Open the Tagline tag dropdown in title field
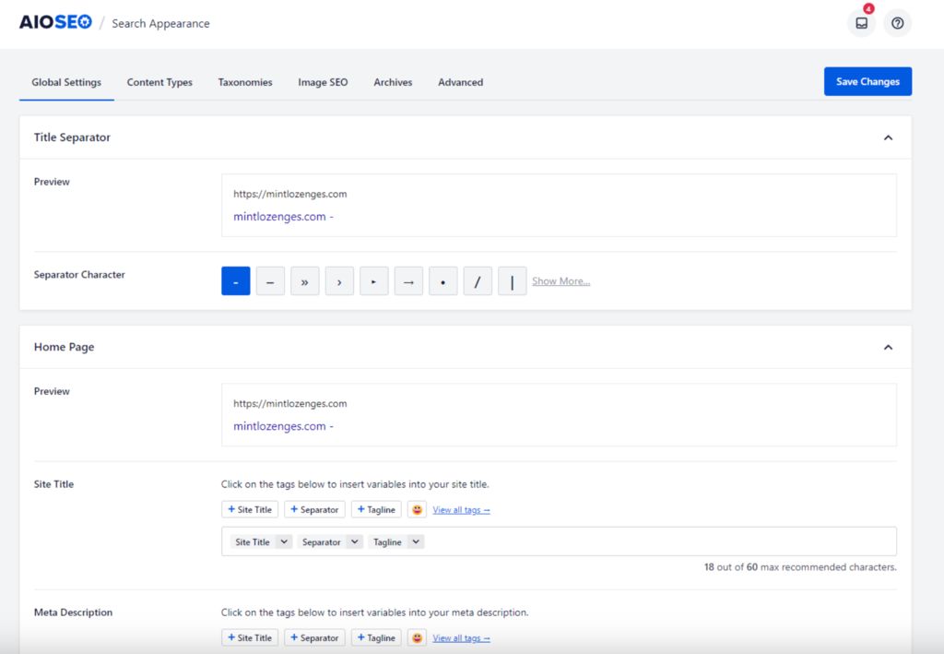The width and height of the screenshot is (944, 654). click(x=415, y=542)
